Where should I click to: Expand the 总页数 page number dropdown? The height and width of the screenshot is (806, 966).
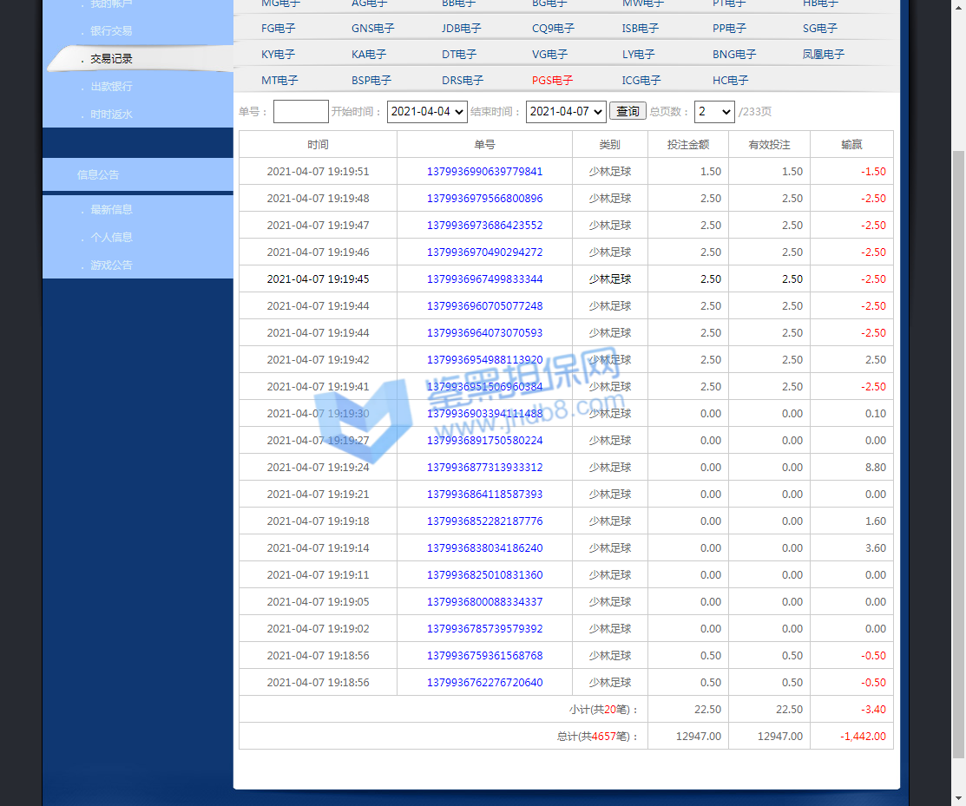(x=713, y=112)
